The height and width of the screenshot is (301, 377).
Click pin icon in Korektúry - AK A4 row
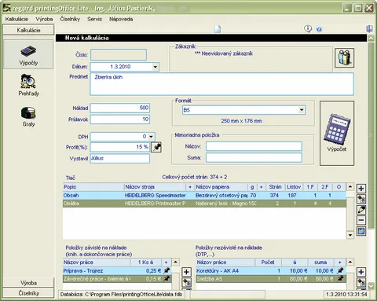tap(340, 270)
